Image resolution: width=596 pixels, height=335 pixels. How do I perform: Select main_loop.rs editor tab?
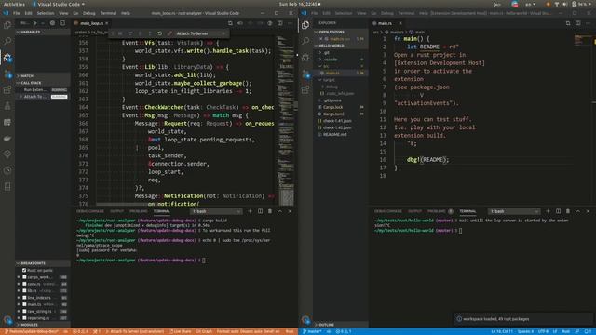click(x=91, y=23)
